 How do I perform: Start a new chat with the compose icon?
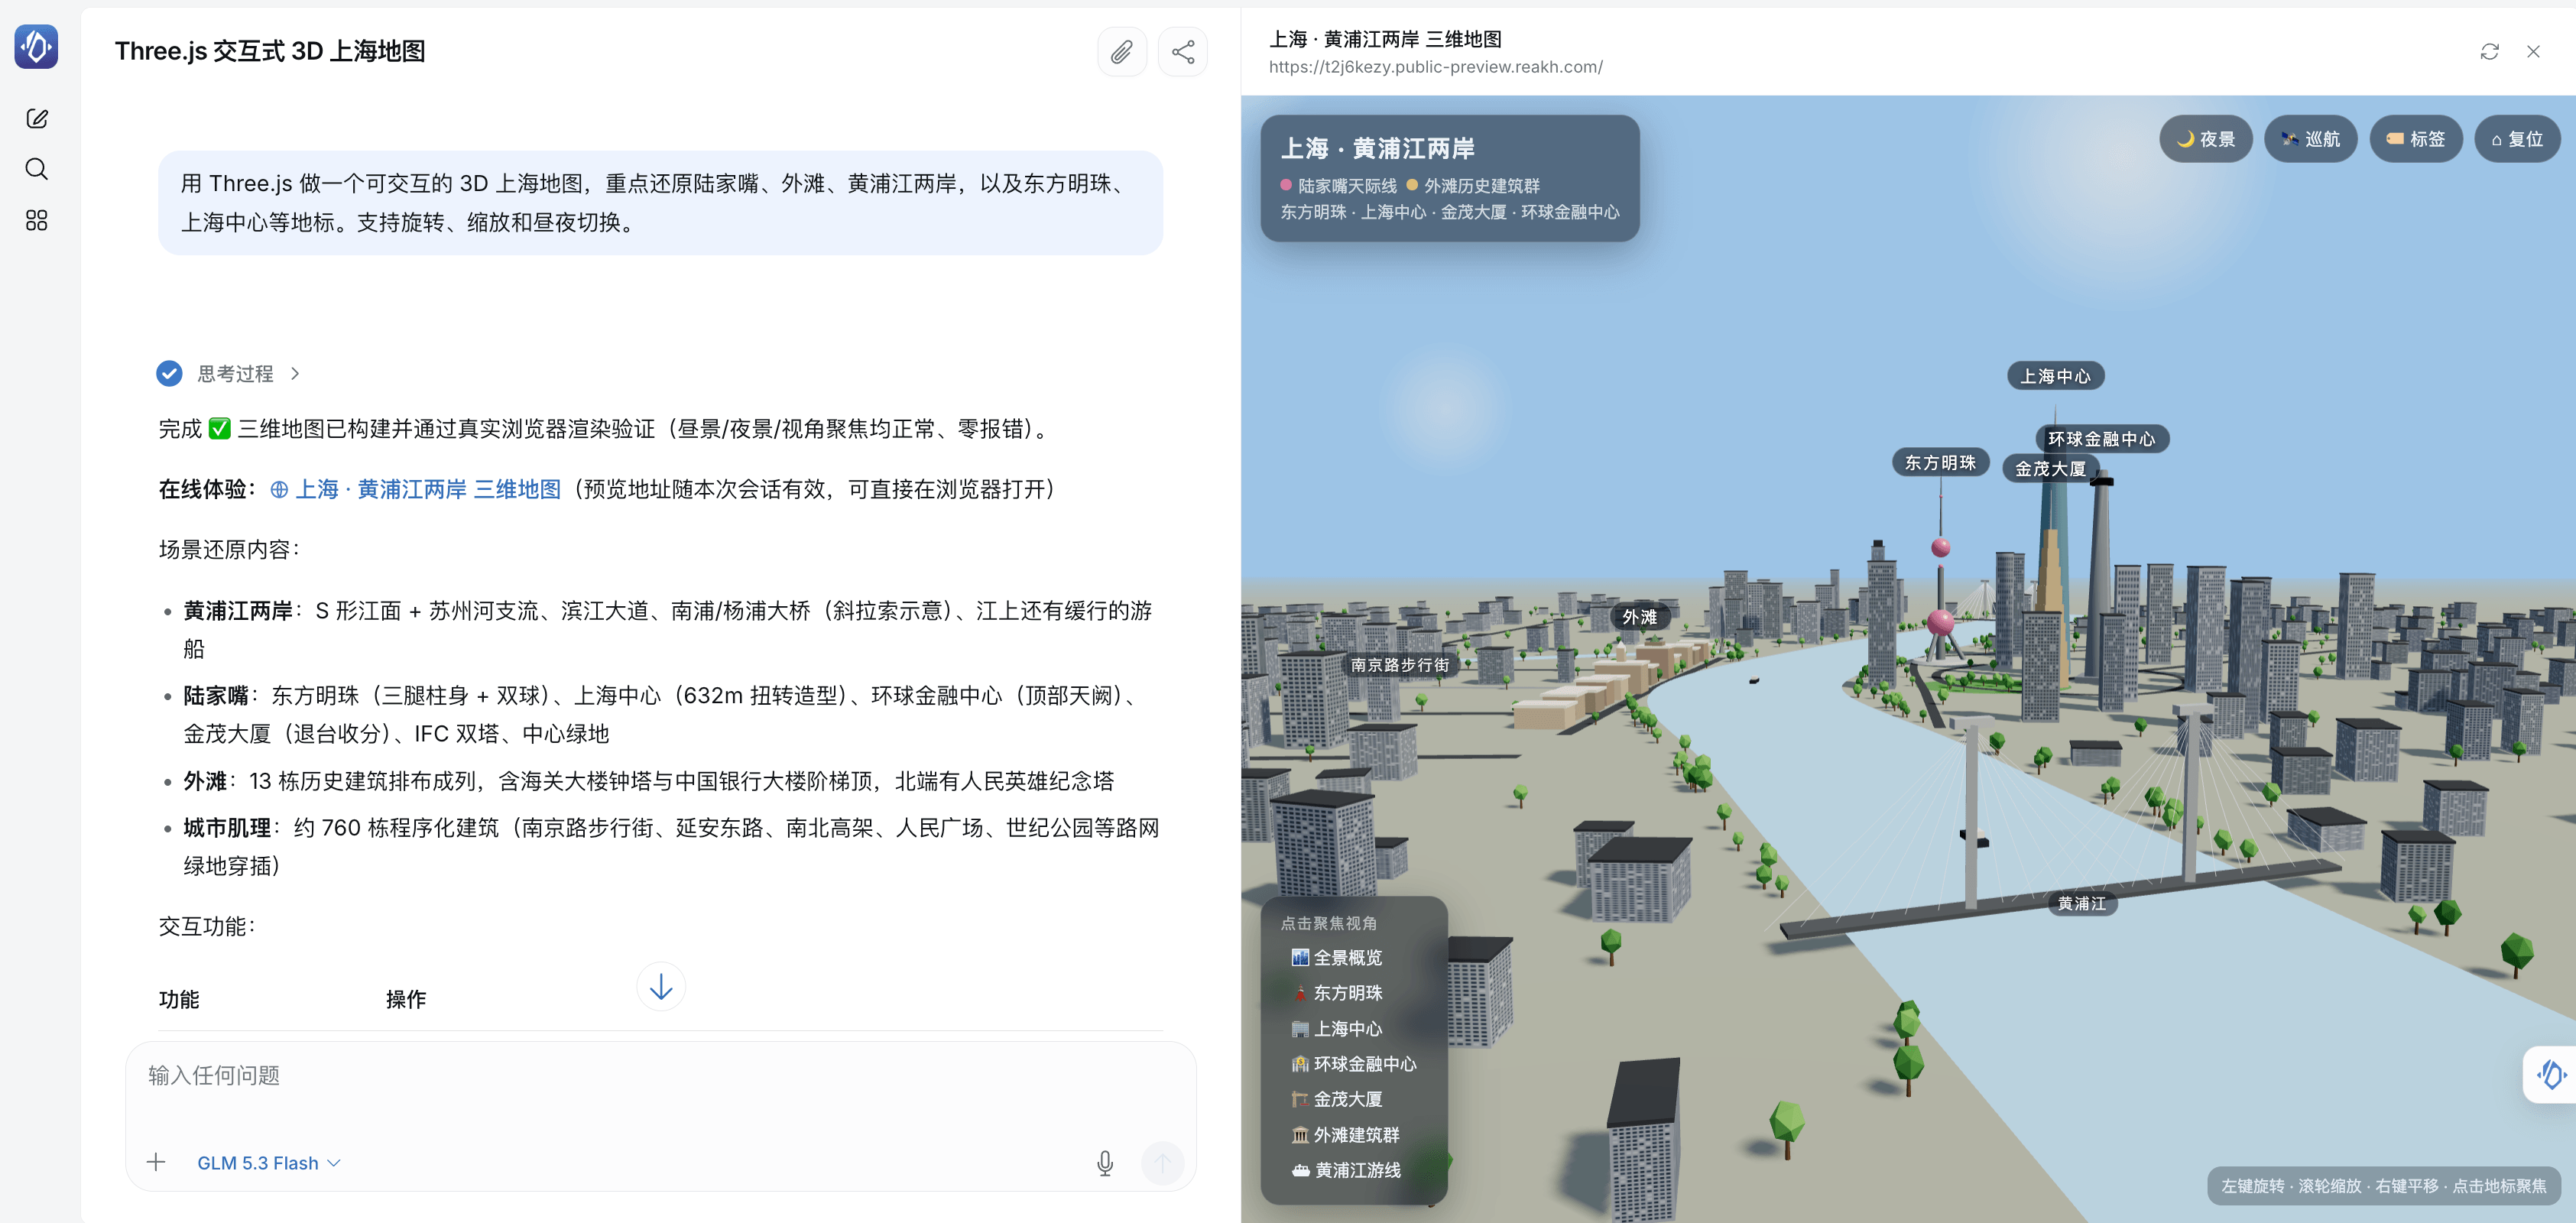coord(37,119)
